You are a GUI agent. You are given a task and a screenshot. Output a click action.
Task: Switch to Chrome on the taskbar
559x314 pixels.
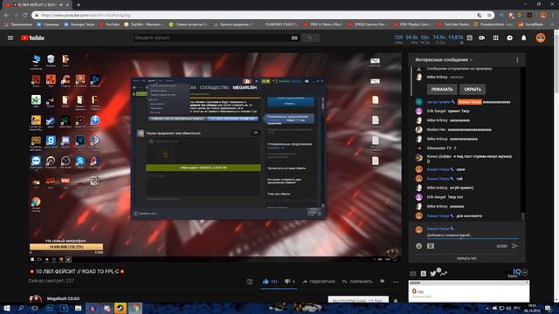(x=135, y=308)
